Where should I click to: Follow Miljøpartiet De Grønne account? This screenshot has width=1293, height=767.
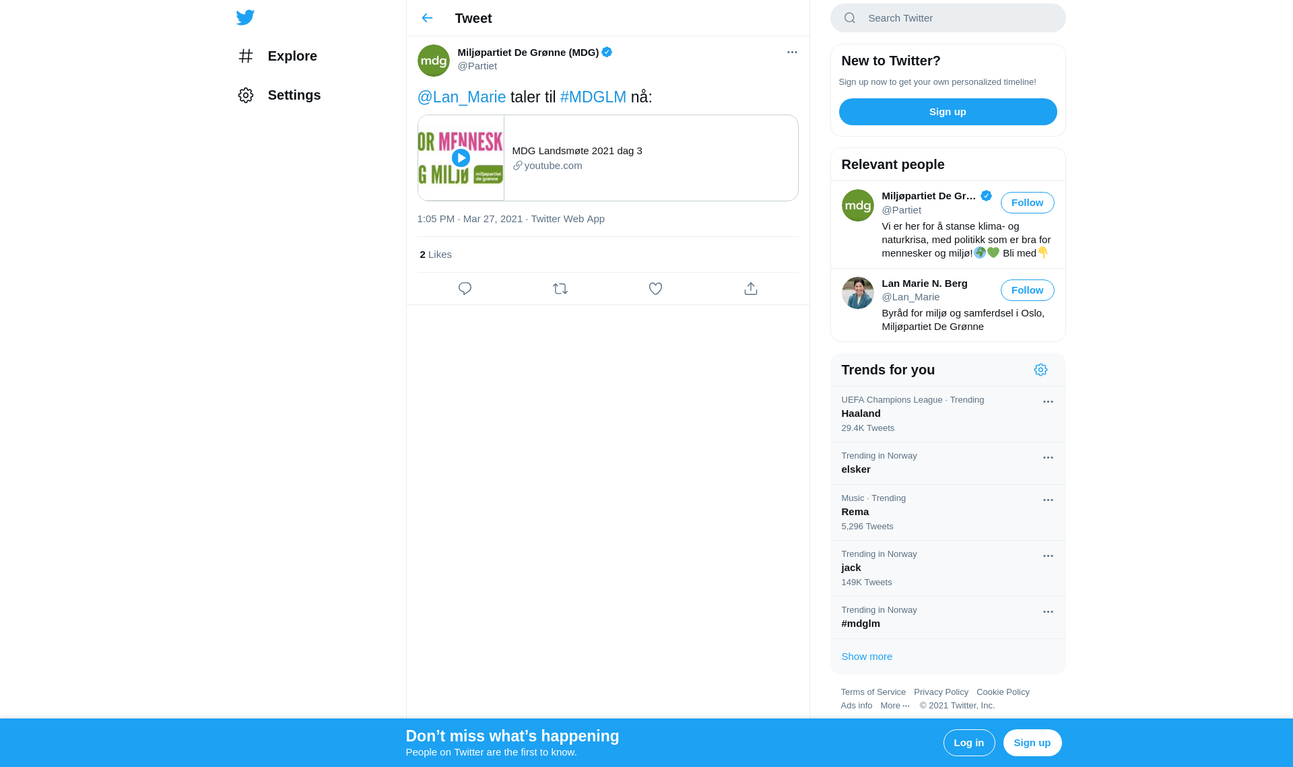pos(1027,203)
